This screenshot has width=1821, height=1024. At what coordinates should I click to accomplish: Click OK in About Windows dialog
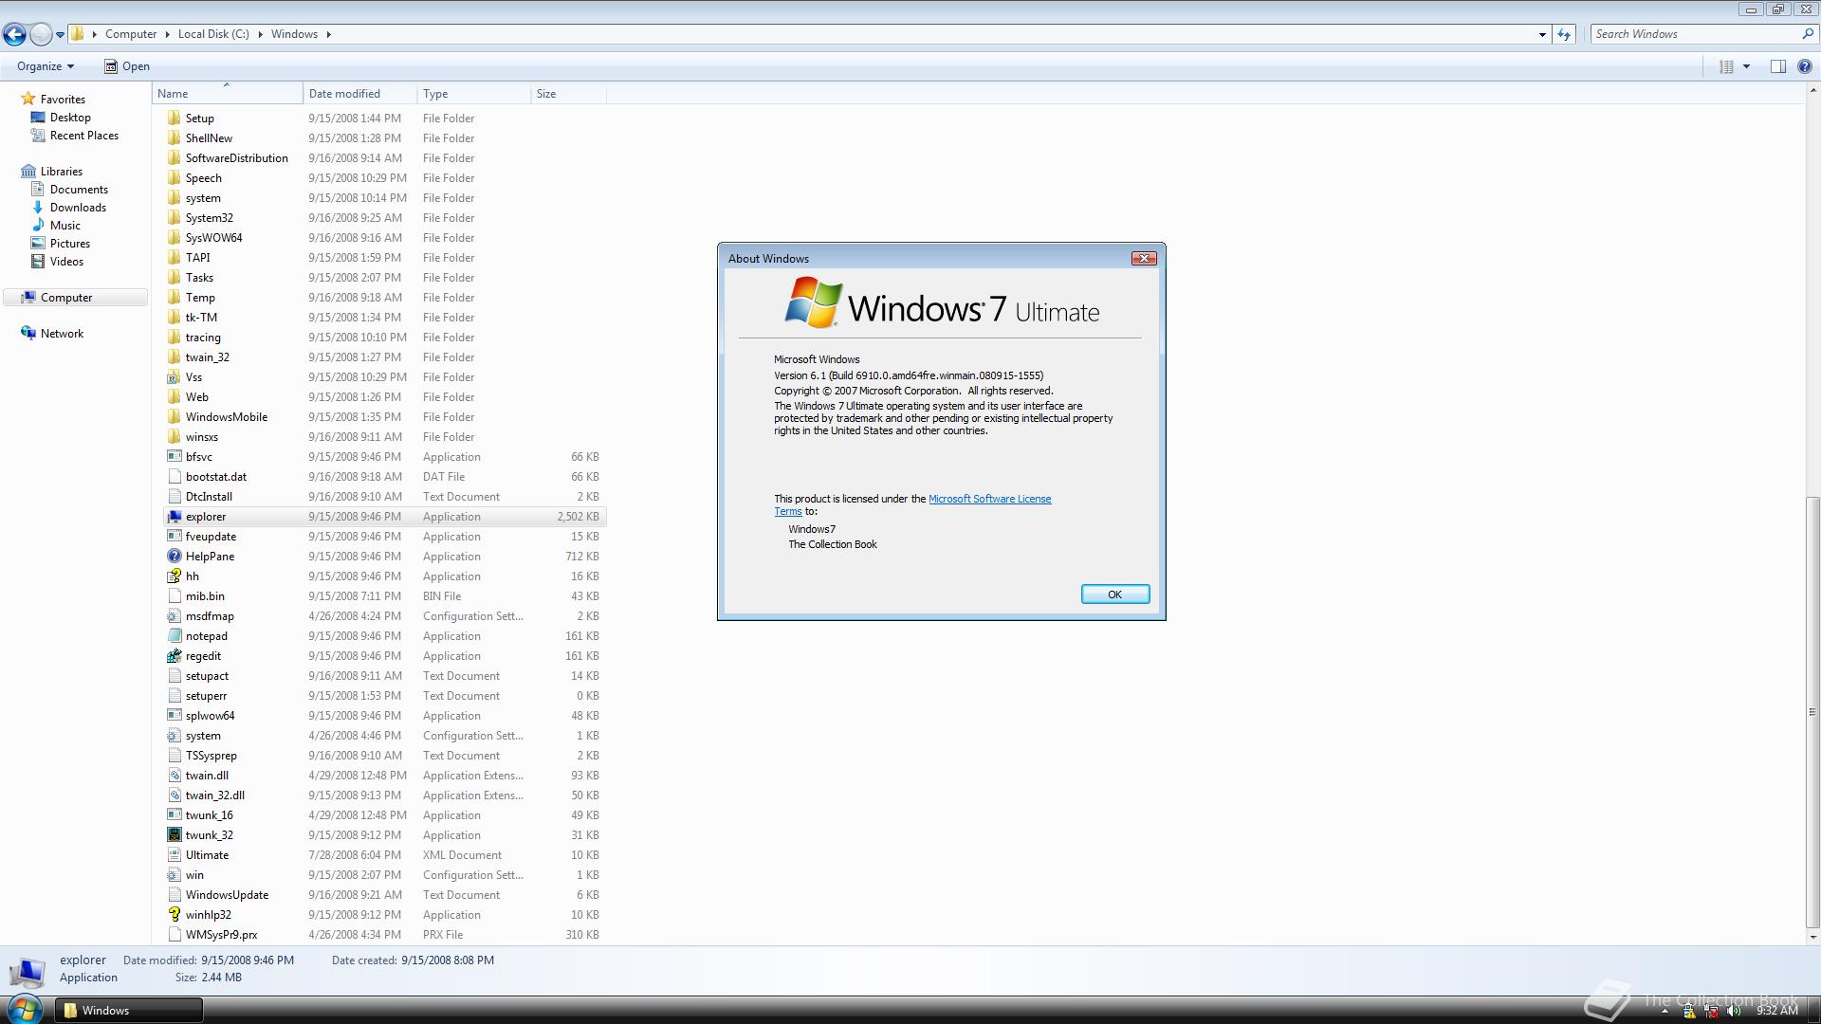[1115, 594]
